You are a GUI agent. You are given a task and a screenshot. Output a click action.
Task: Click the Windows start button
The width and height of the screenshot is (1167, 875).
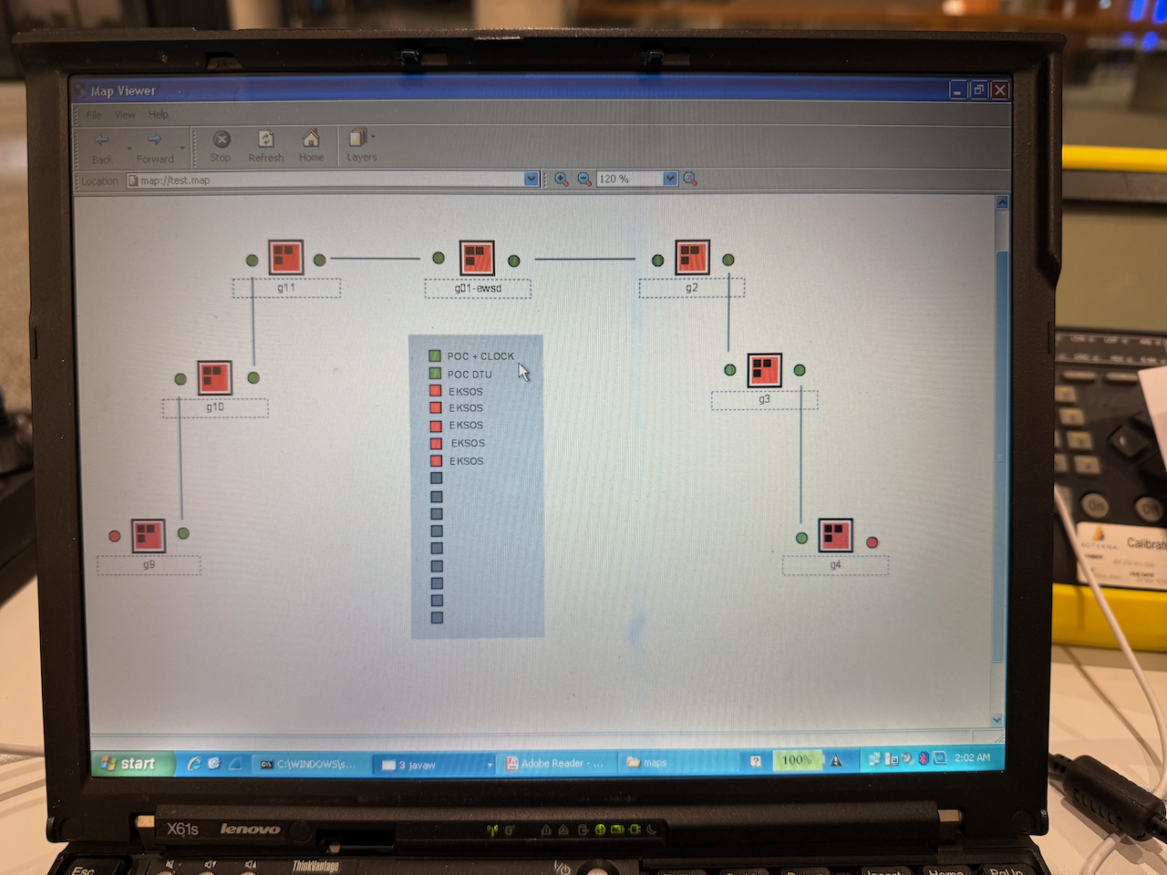tap(130, 763)
